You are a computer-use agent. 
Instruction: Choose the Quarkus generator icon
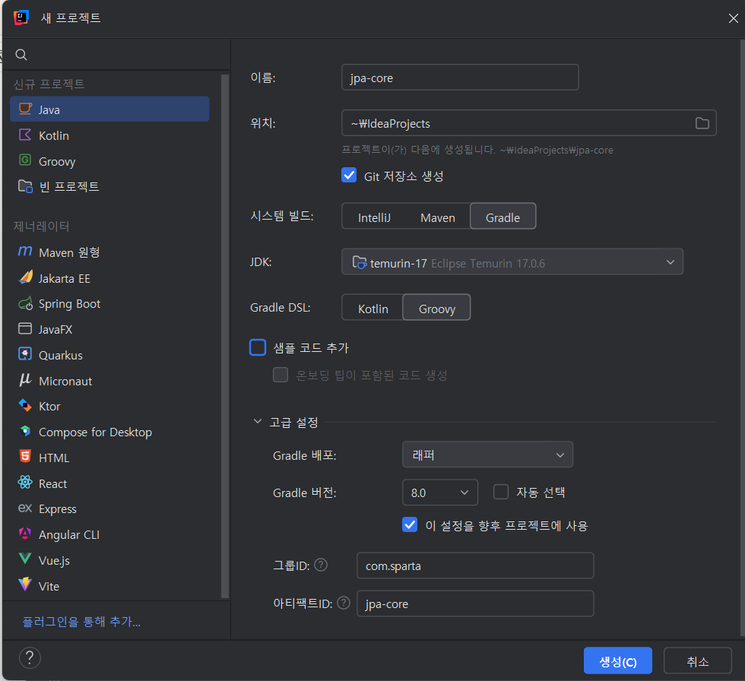[x=25, y=354]
